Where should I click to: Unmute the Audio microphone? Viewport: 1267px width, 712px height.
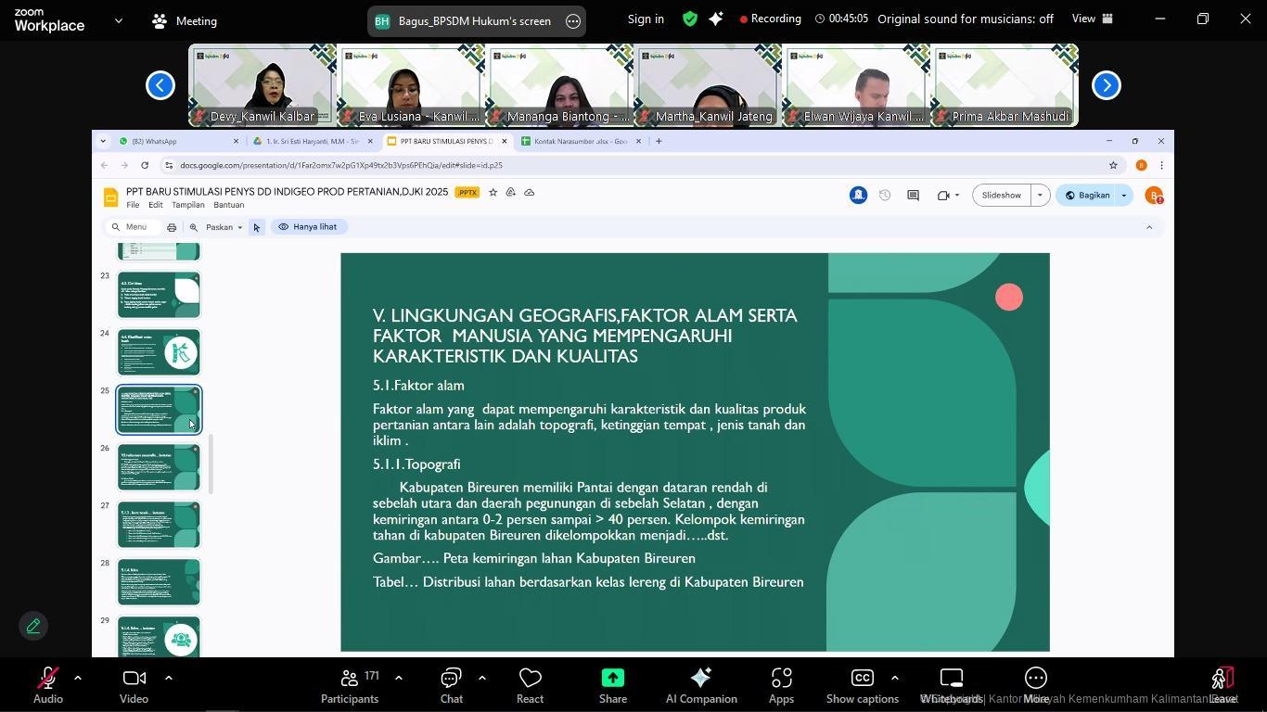tap(47, 686)
